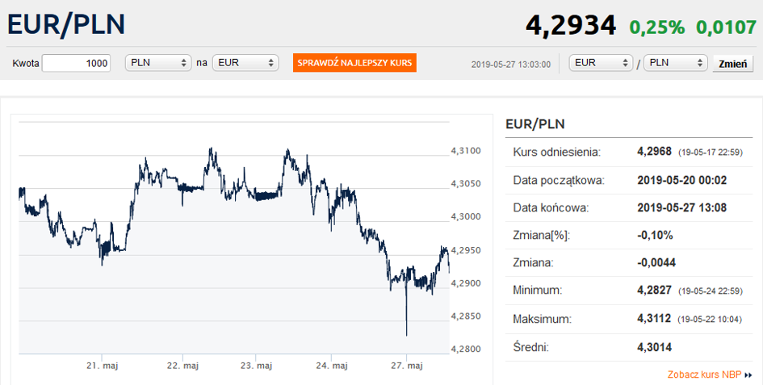The image size is (763, 385).
Task: Click the large EUR/PLN page heading
Action: pos(66,25)
